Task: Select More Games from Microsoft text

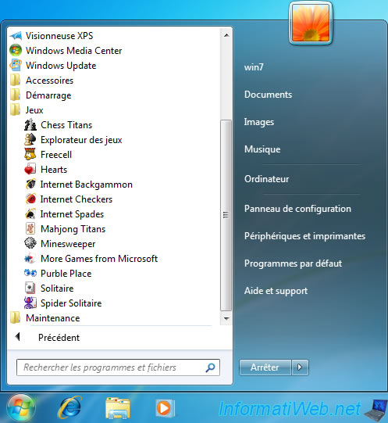Action: pyautogui.click(x=99, y=259)
